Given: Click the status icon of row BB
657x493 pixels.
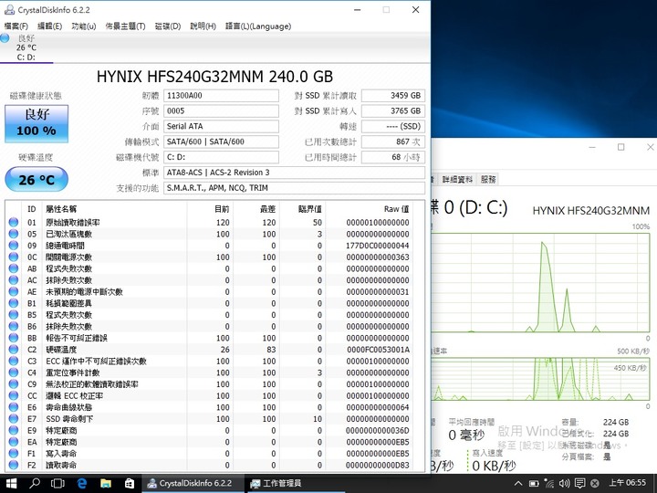Looking at the screenshot, I should (x=14, y=338).
